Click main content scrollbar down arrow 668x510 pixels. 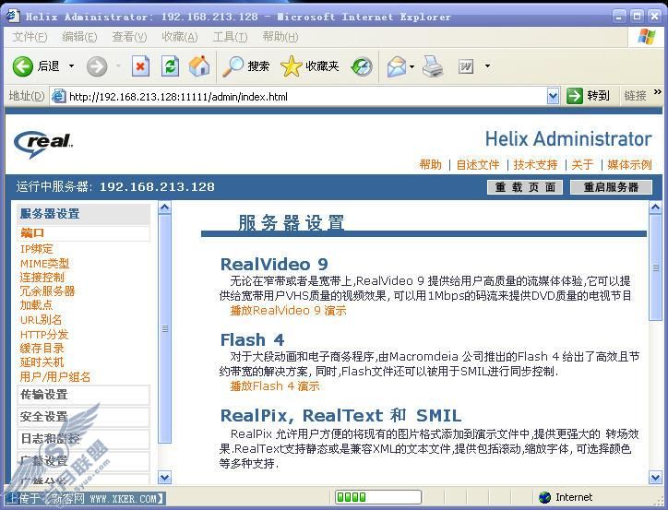(656, 477)
